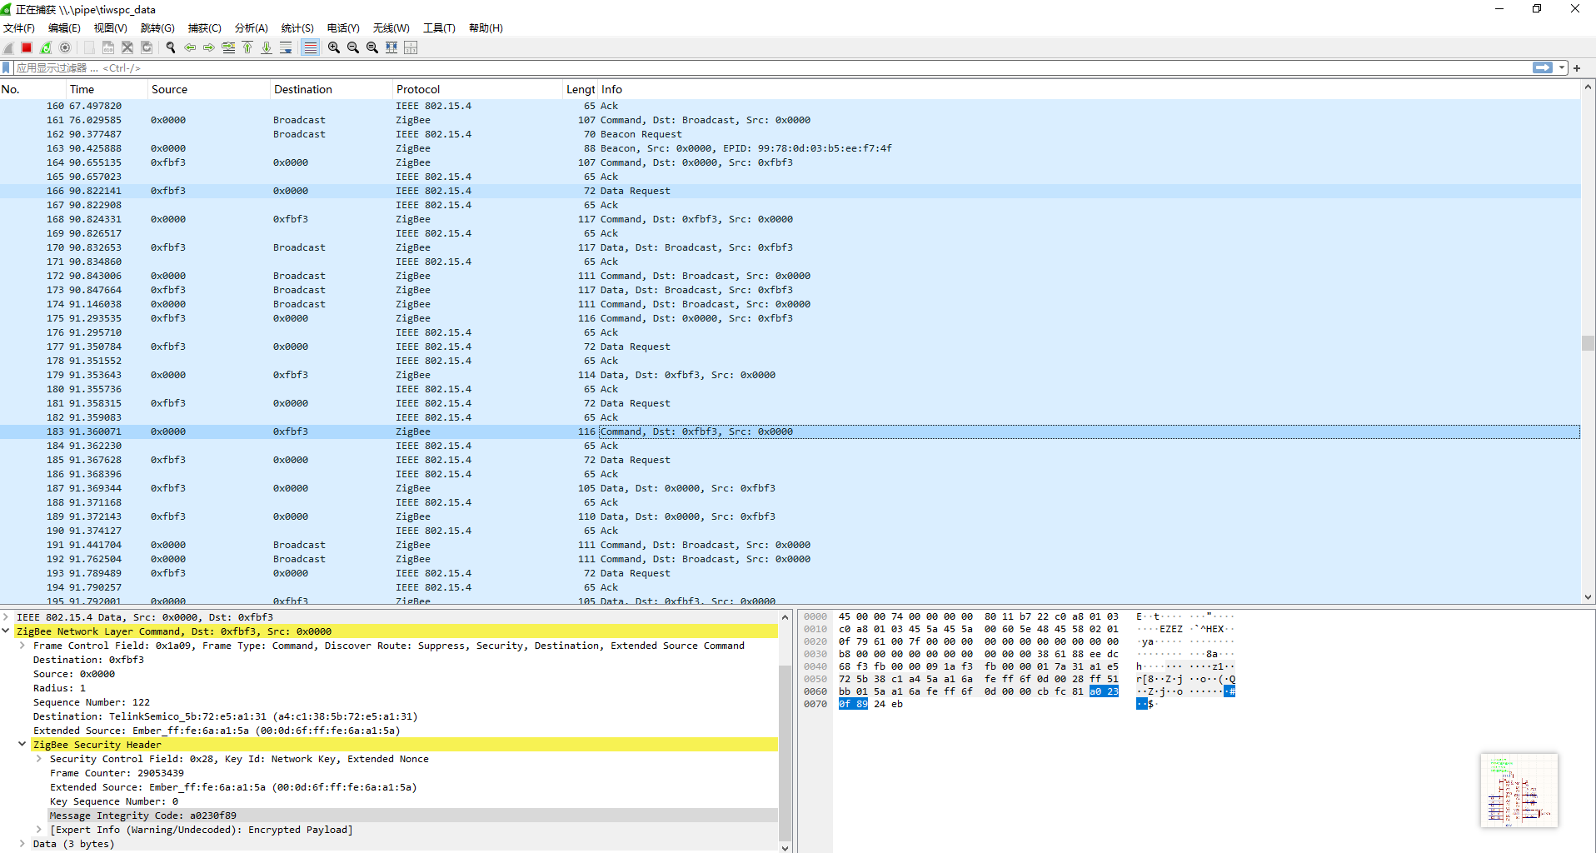Add a display filter button with plus
Image resolution: width=1596 pixels, height=853 pixels.
click(1577, 68)
